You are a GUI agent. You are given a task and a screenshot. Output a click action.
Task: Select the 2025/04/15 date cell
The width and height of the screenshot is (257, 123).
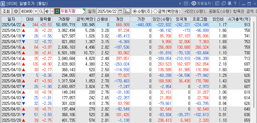[12, 53]
